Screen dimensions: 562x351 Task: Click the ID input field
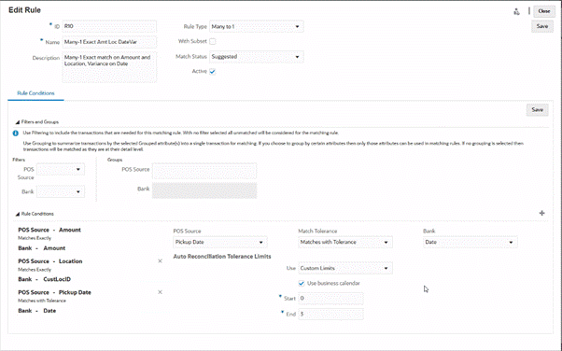[109, 26]
